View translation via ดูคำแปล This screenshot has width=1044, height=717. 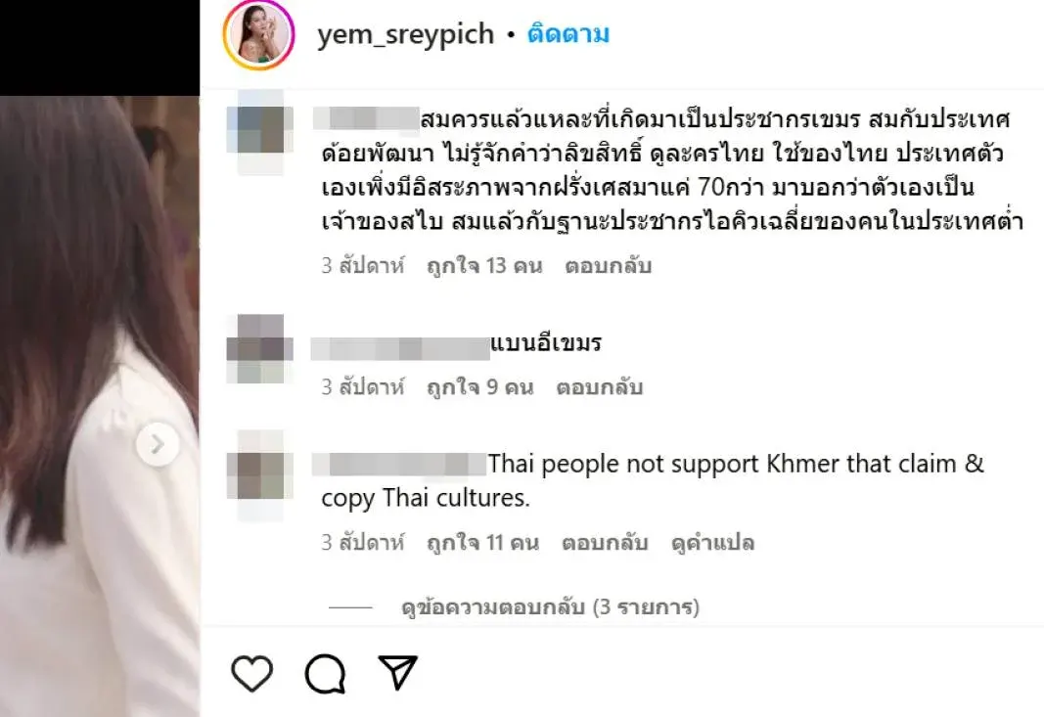coord(713,543)
